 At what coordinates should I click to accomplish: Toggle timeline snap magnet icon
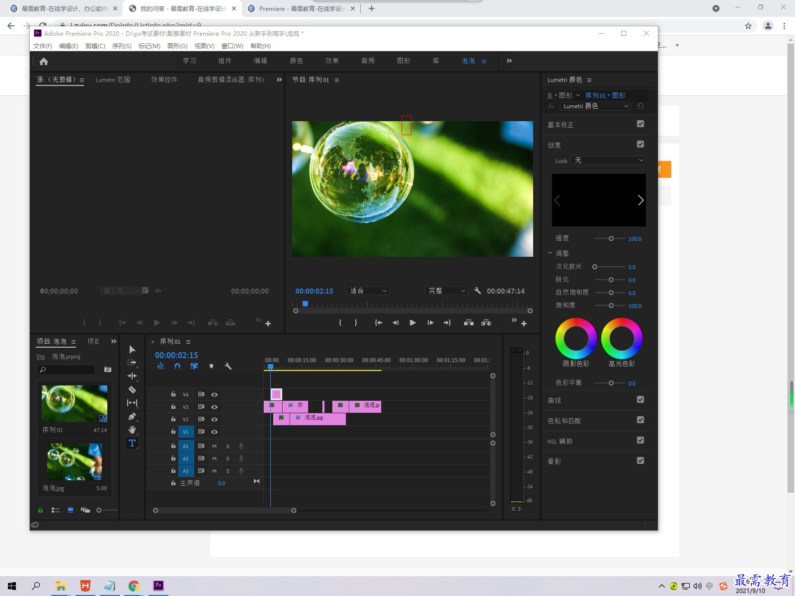177,366
